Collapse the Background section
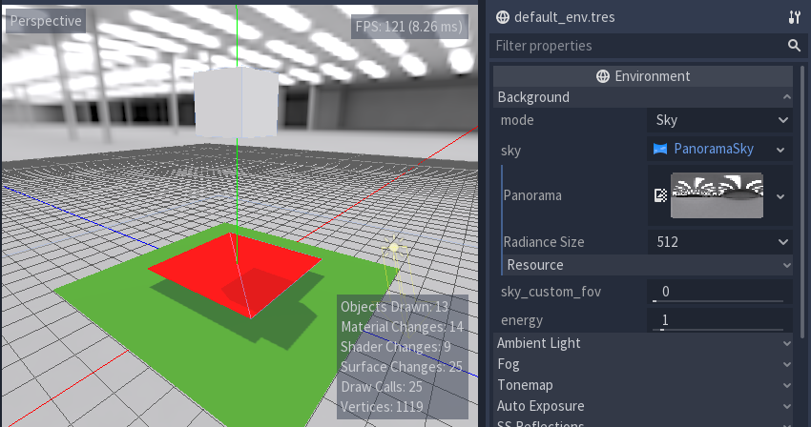The image size is (811, 427). (x=643, y=97)
